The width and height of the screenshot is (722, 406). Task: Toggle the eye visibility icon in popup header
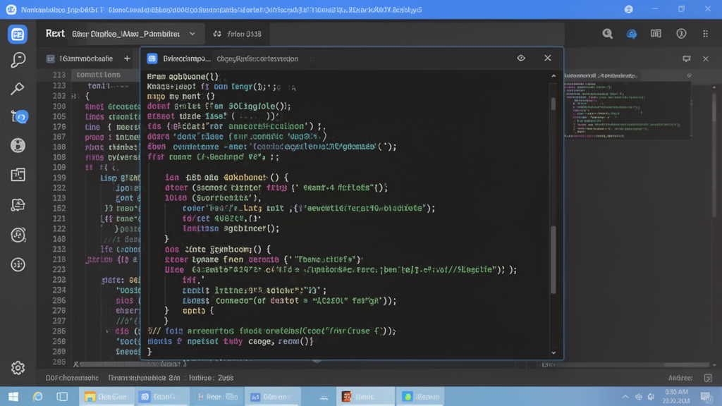pyautogui.click(x=521, y=59)
